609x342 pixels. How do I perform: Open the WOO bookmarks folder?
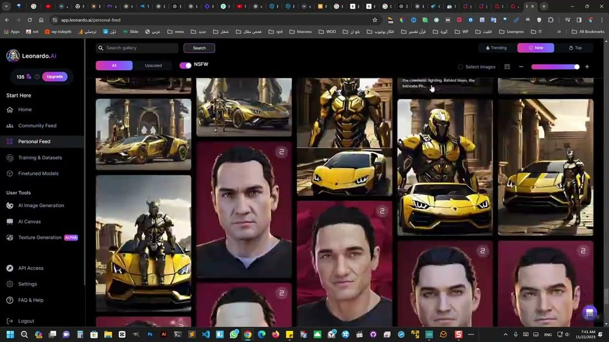click(x=327, y=32)
